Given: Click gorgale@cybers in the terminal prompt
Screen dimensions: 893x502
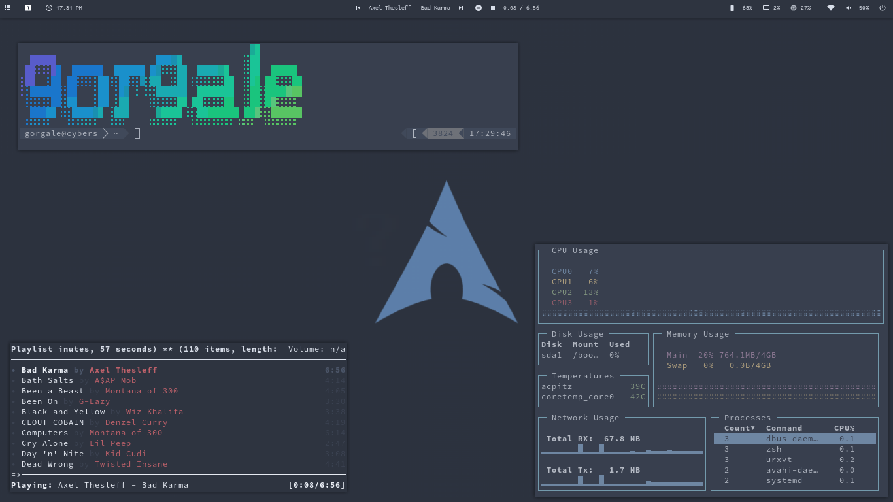Looking at the screenshot, I should [x=61, y=133].
